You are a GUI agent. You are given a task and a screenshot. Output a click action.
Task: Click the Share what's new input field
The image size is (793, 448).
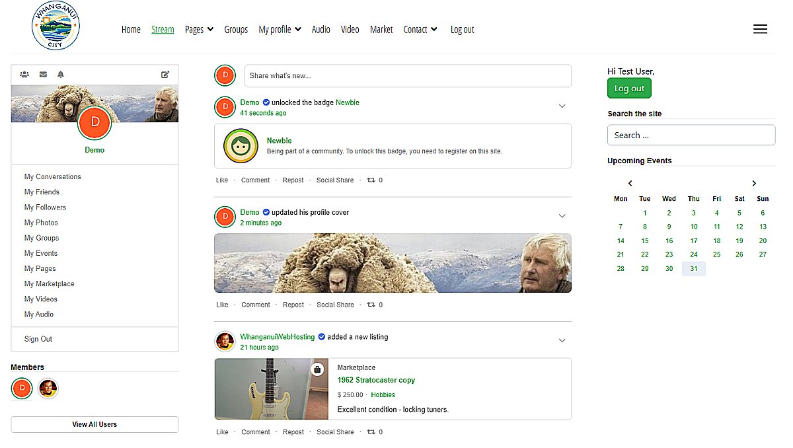click(408, 76)
